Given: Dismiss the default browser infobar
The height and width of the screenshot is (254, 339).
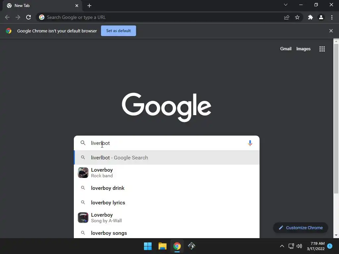Looking at the screenshot, I should (x=331, y=31).
